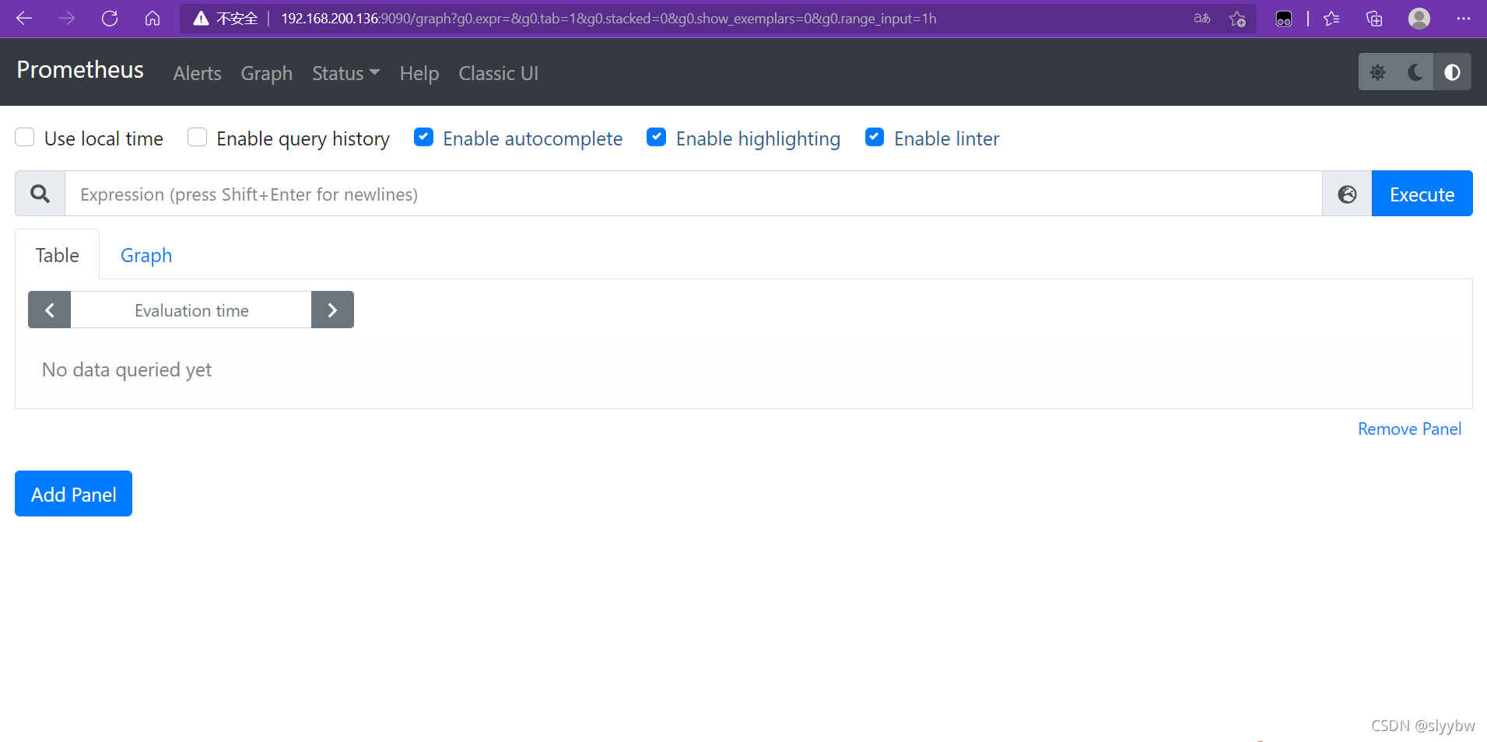
Task: Click the Remove Panel link
Action: tap(1409, 429)
